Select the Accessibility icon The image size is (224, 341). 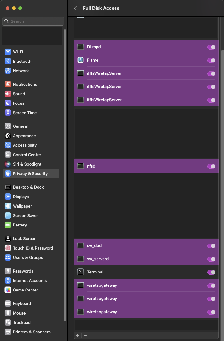[8, 145]
